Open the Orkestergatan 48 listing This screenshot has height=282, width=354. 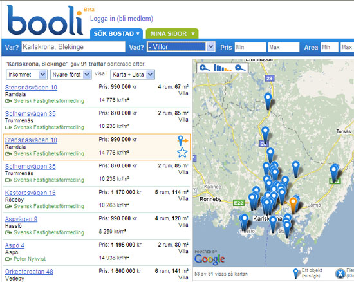[x=29, y=272]
